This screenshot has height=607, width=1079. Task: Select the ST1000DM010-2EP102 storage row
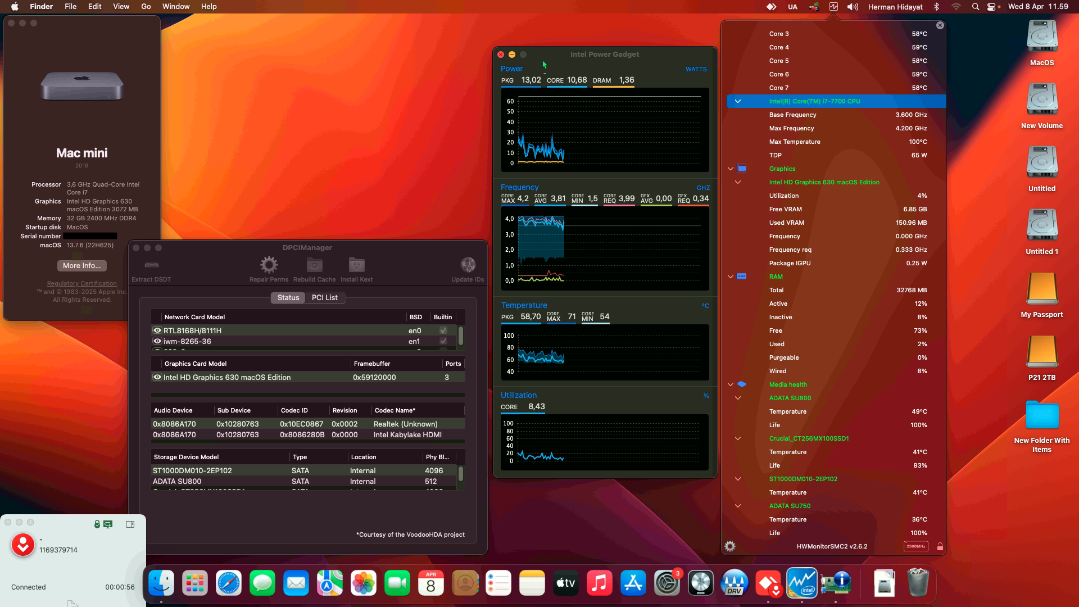click(304, 470)
